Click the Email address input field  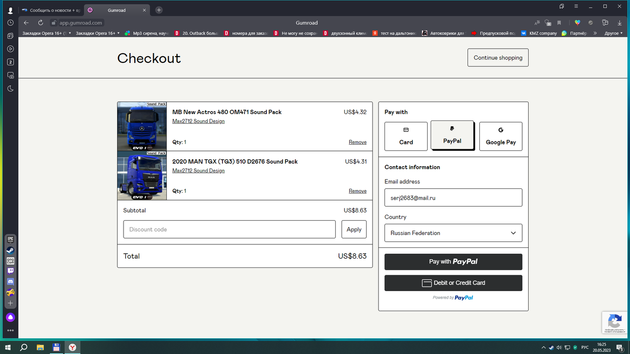coord(453,198)
